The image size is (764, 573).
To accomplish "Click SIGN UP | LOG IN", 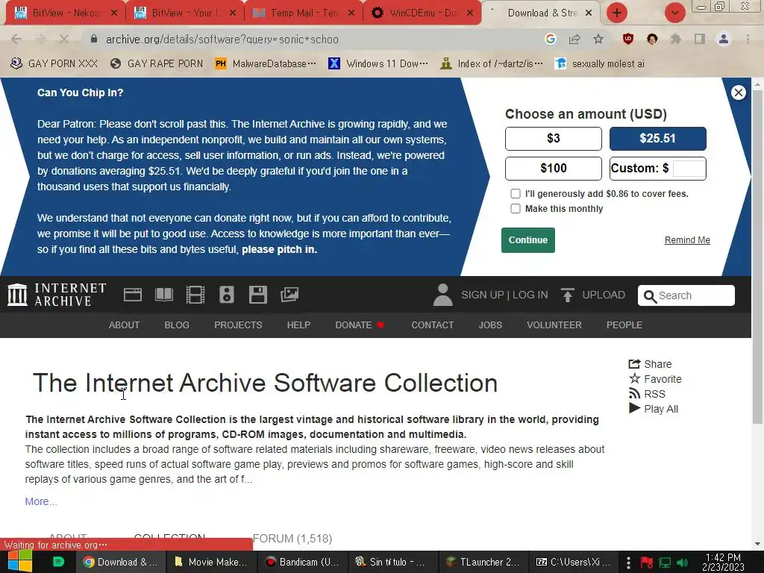I will [504, 295].
